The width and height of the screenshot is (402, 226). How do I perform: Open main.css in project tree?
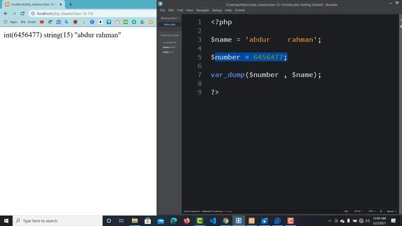click(168, 52)
